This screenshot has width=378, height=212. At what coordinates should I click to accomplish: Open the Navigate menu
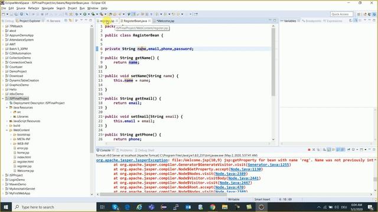48,8
